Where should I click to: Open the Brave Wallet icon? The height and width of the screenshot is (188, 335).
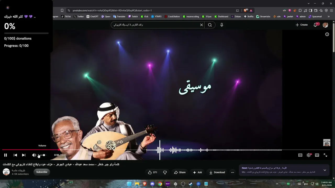coord(316,10)
